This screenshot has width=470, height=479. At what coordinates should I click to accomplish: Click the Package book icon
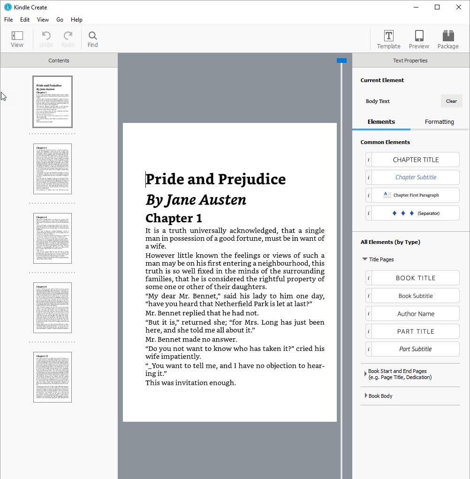click(x=448, y=36)
